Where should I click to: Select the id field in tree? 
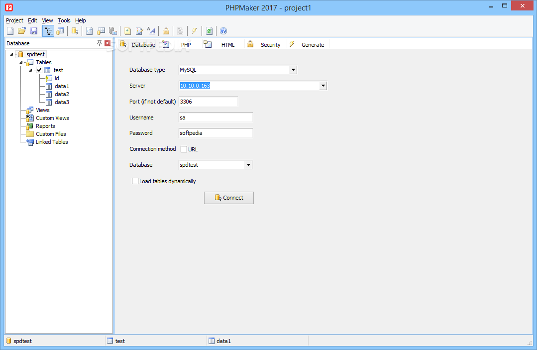point(57,79)
